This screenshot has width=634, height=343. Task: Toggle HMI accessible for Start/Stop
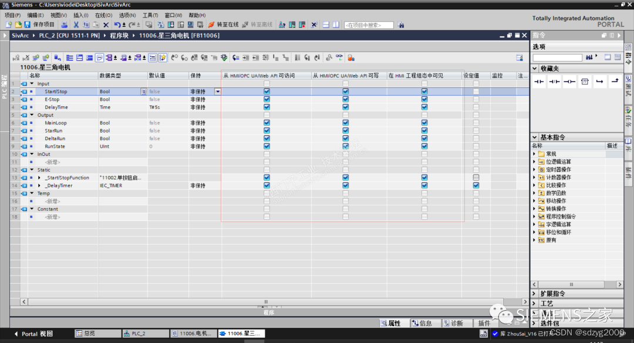click(267, 91)
